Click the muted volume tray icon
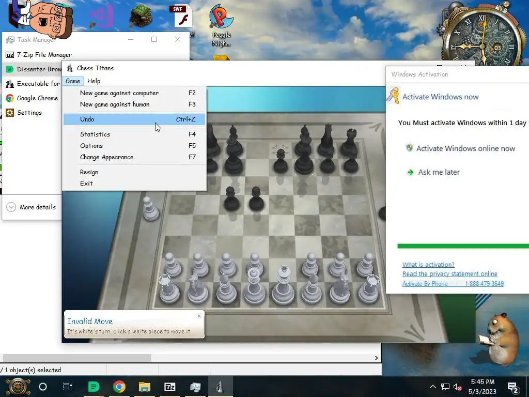Screen dimensions: 529x397 pos(458,387)
